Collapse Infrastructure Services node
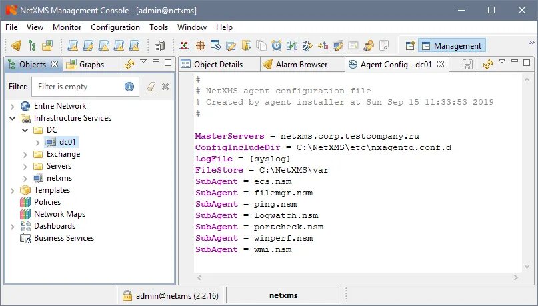 point(13,119)
